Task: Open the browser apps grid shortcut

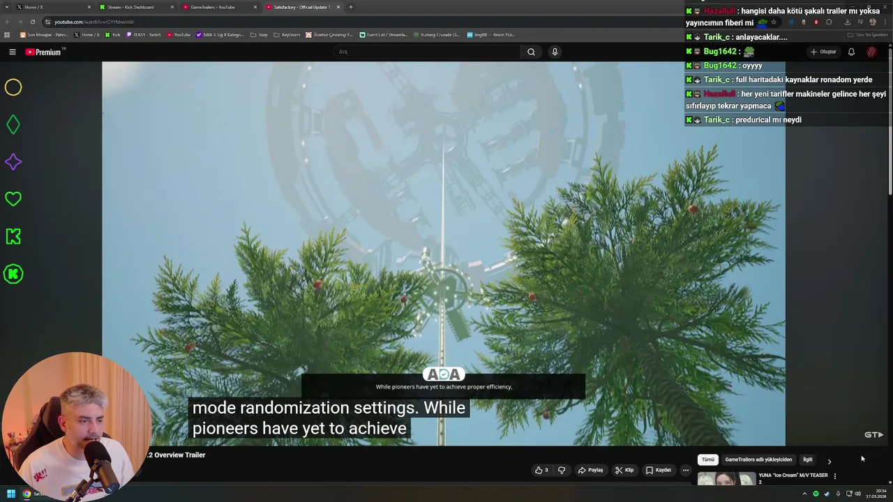Action: pos(8,35)
